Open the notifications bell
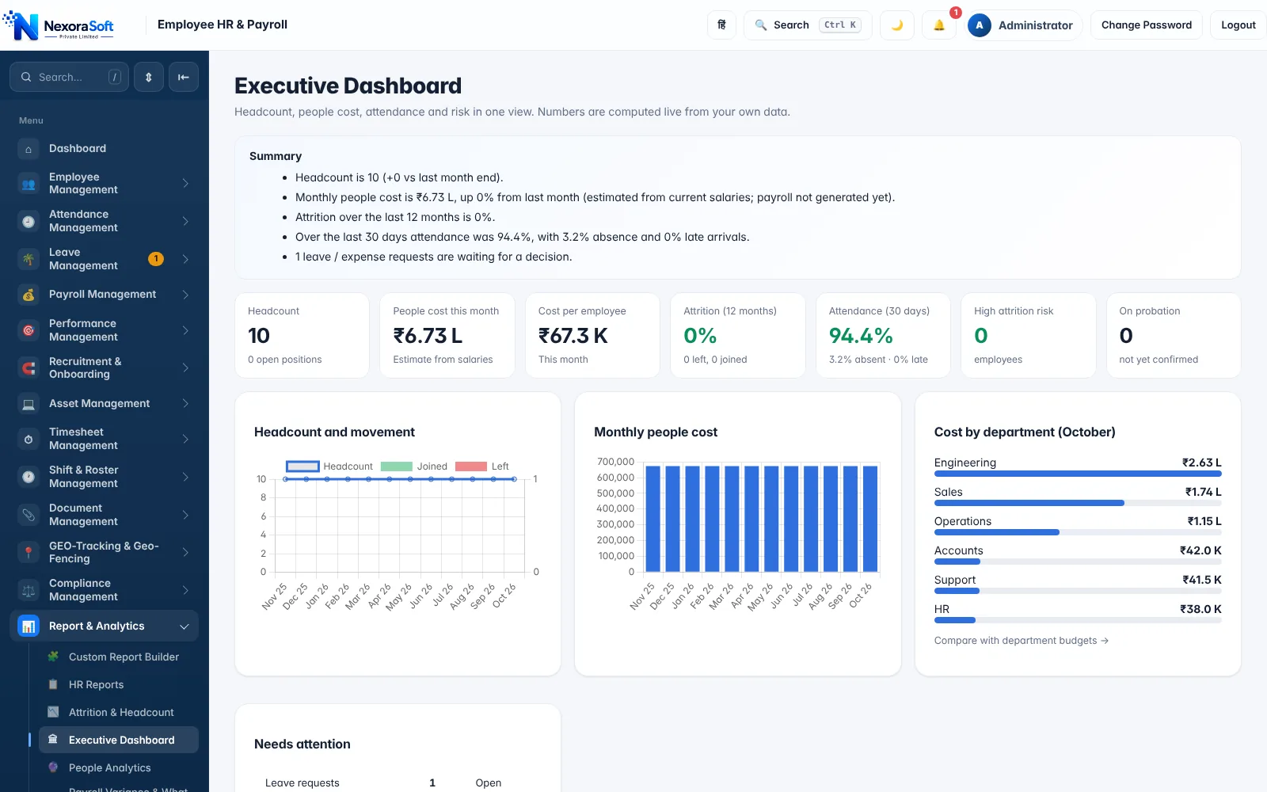Screen dimensions: 1267x792 click(x=939, y=25)
